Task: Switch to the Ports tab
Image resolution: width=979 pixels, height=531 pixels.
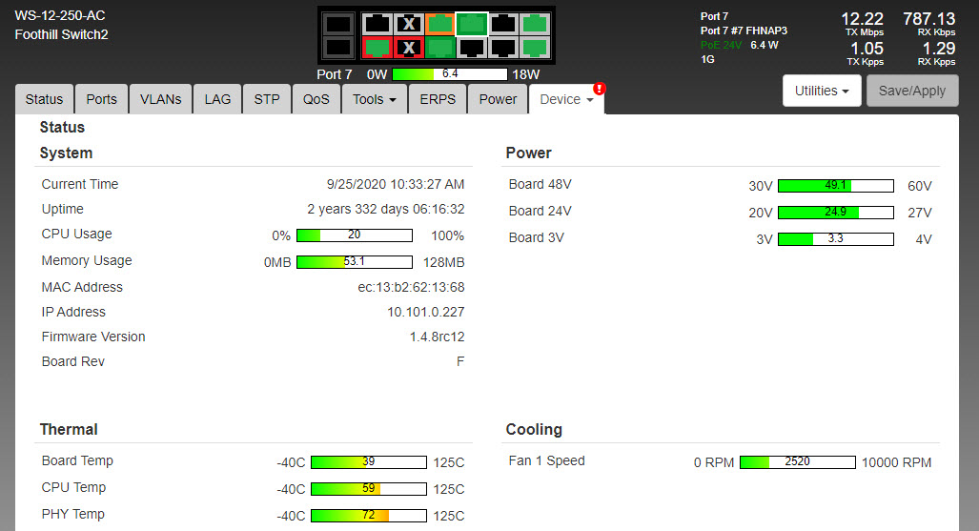Action: [101, 99]
